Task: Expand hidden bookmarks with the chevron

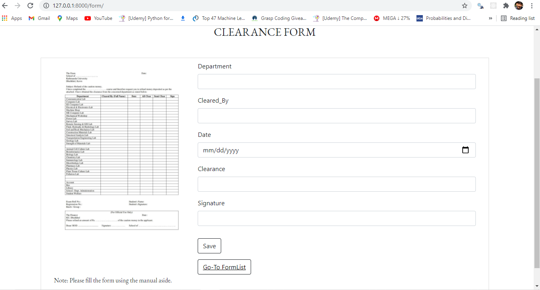Action: [490, 18]
